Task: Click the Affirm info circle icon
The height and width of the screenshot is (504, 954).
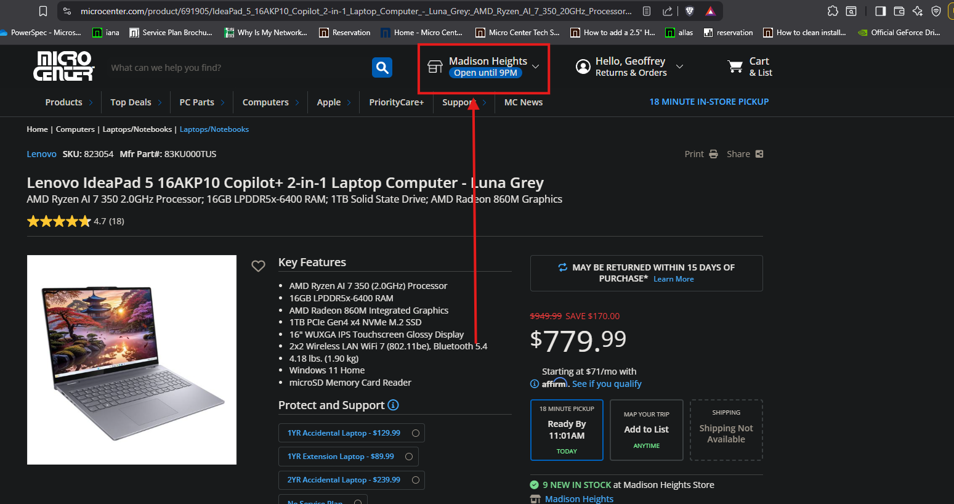Action: click(x=535, y=384)
